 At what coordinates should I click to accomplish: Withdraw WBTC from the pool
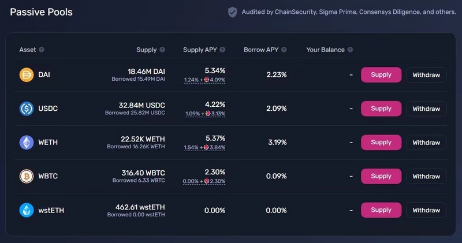(x=426, y=176)
